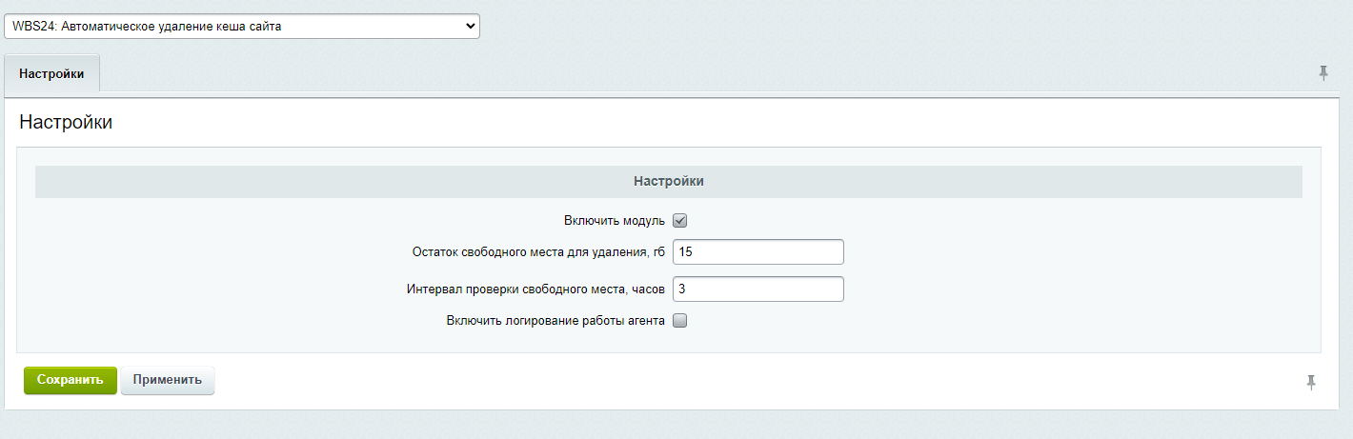The height and width of the screenshot is (439, 1353).
Task: Click the empty tab strip right of Настройки tab
Action: click(667, 74)
